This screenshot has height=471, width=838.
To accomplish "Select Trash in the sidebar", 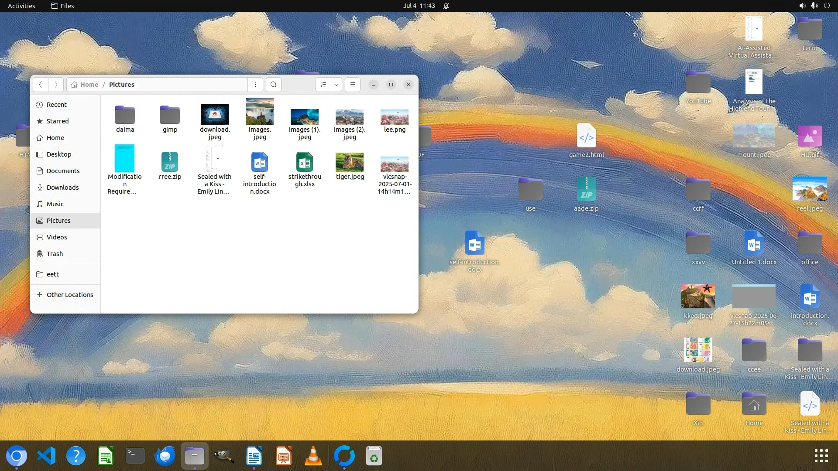I will (x=55, y=254).
